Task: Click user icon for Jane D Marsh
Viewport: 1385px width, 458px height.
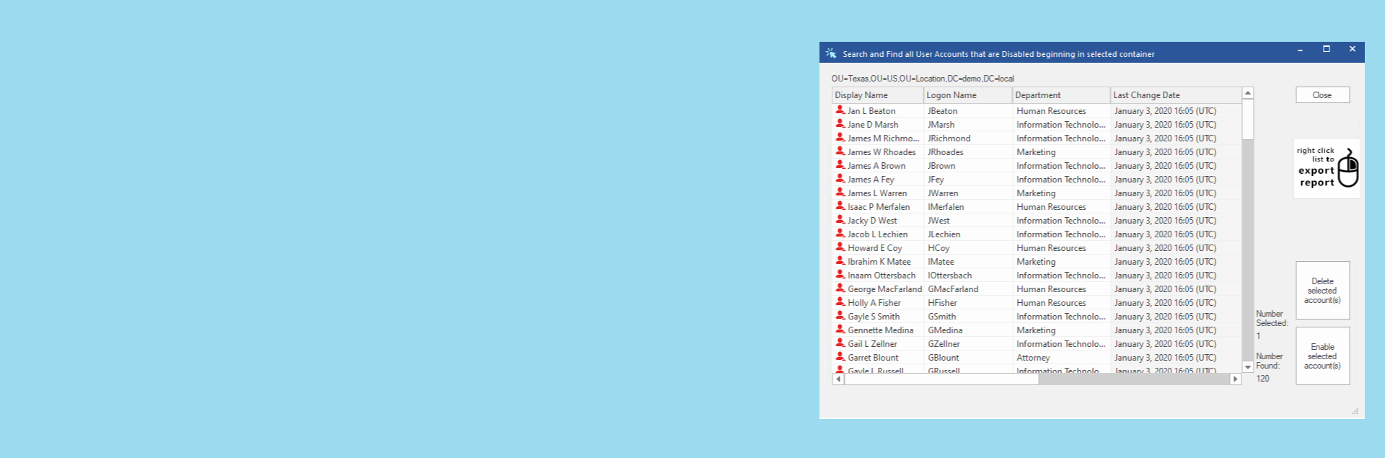Action: coord(840,124)
